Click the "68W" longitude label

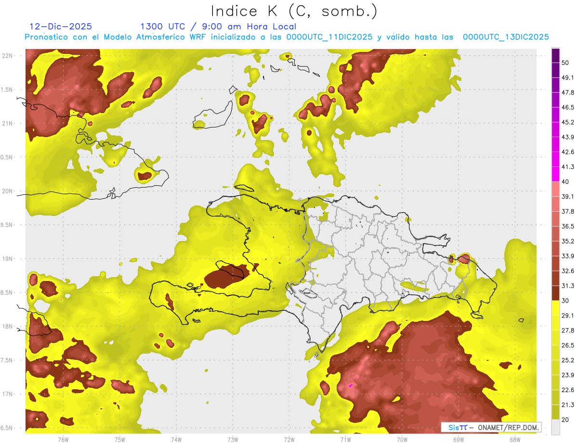click(x=515, y=440)
